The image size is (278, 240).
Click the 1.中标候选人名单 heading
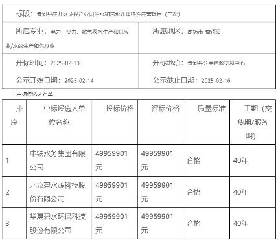coord(32,94)
